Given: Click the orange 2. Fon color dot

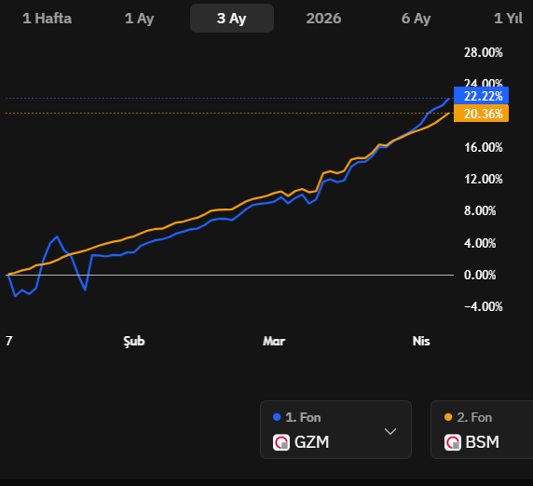Looking at the screenshot, I should tap(448, 417).
